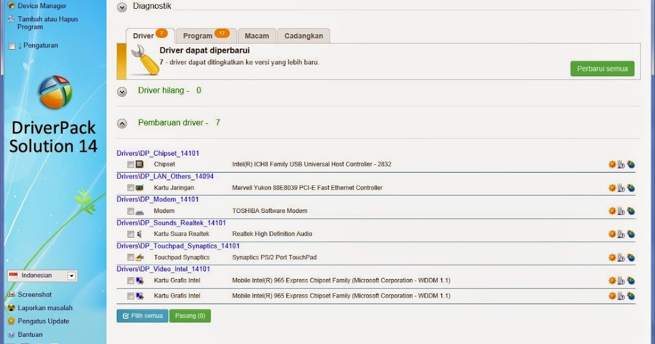Open Tambah atau Hapus Program
The image size is (655, 344).
[x=47, y=23]
